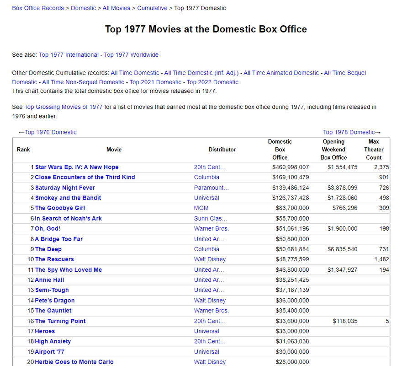The height and width of the screenshot is (366, 402).
Task: Open the Top 2022 Domestic link
Action: [212, 82]
